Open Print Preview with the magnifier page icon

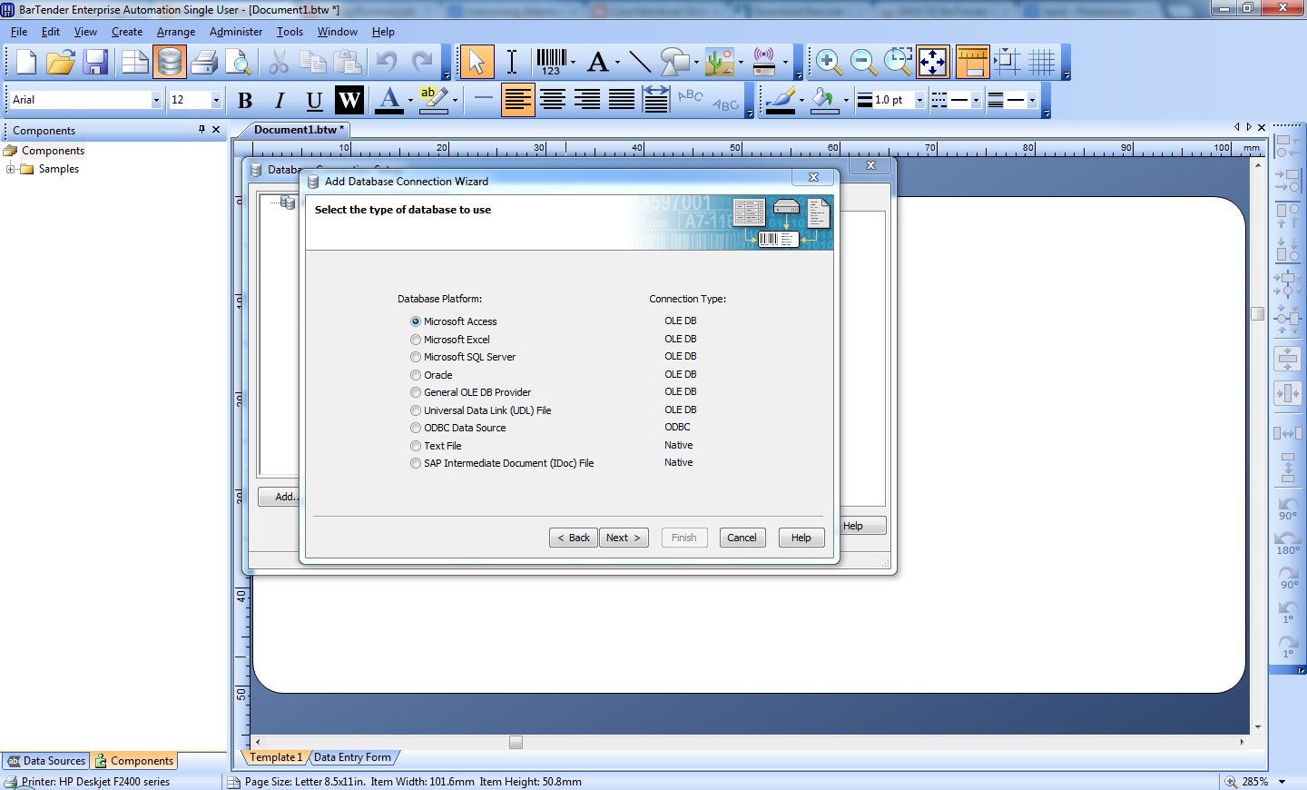tap(239, 63)
